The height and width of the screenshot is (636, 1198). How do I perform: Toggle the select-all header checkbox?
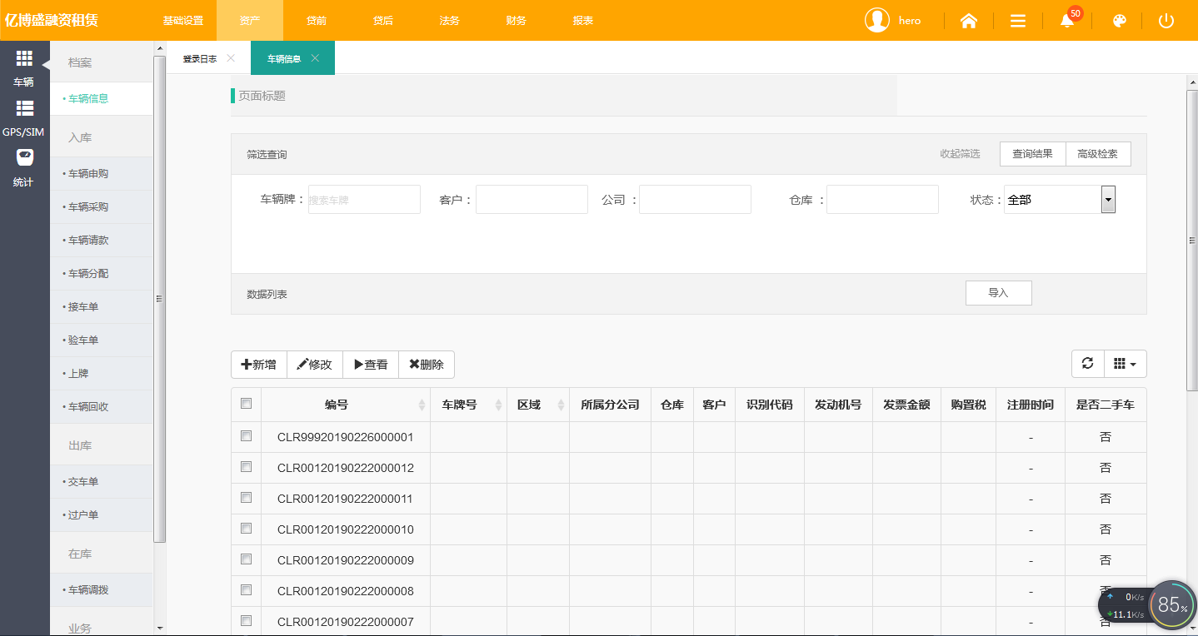(x=246, y=404)
